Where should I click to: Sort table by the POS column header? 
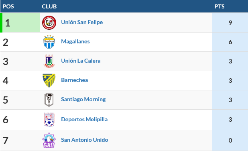point(8,6)
